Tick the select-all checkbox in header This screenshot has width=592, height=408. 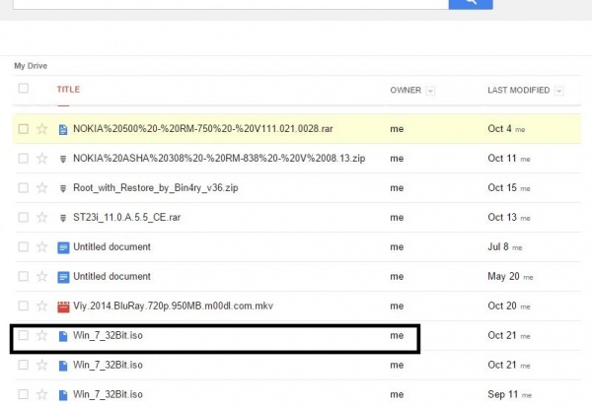coord(24,89)
